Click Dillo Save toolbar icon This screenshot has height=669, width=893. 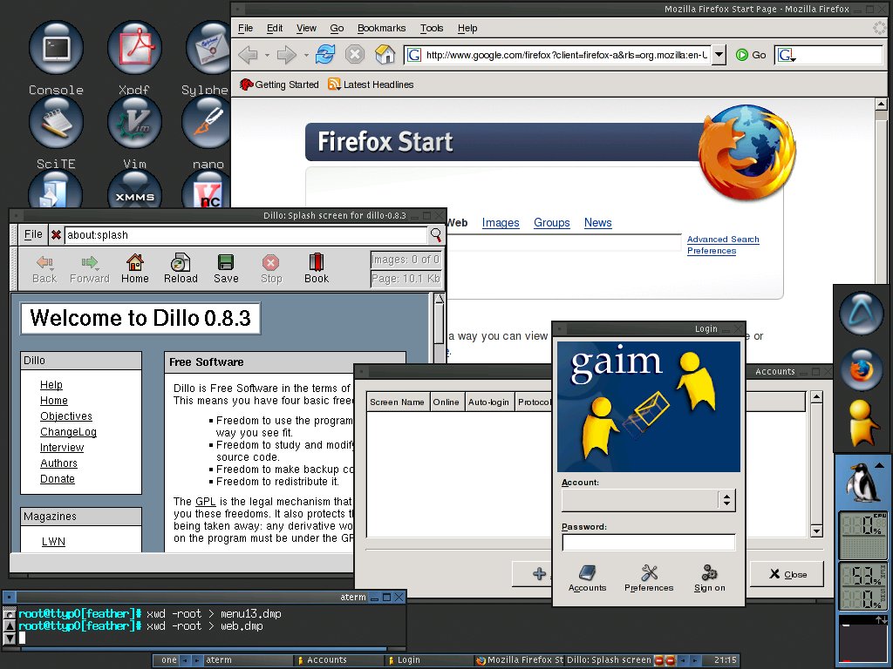[x=226, y=268]
